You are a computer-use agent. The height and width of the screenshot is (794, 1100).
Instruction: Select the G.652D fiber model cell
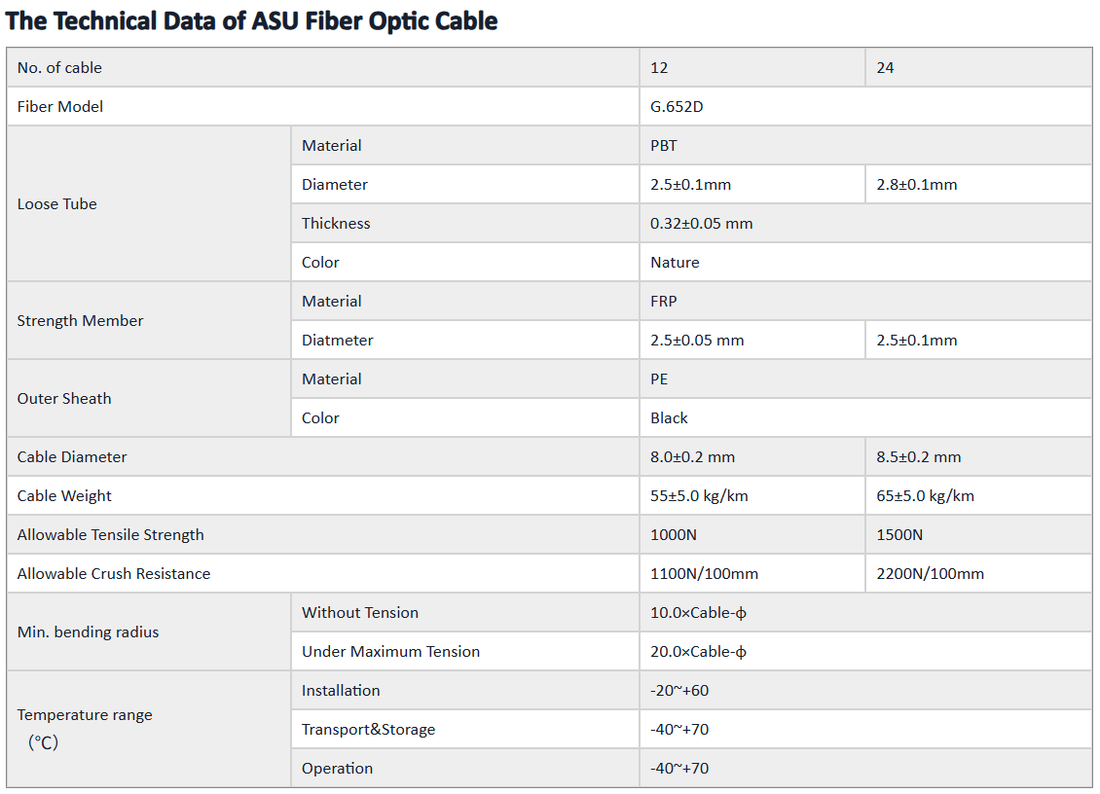pos(865,107)
